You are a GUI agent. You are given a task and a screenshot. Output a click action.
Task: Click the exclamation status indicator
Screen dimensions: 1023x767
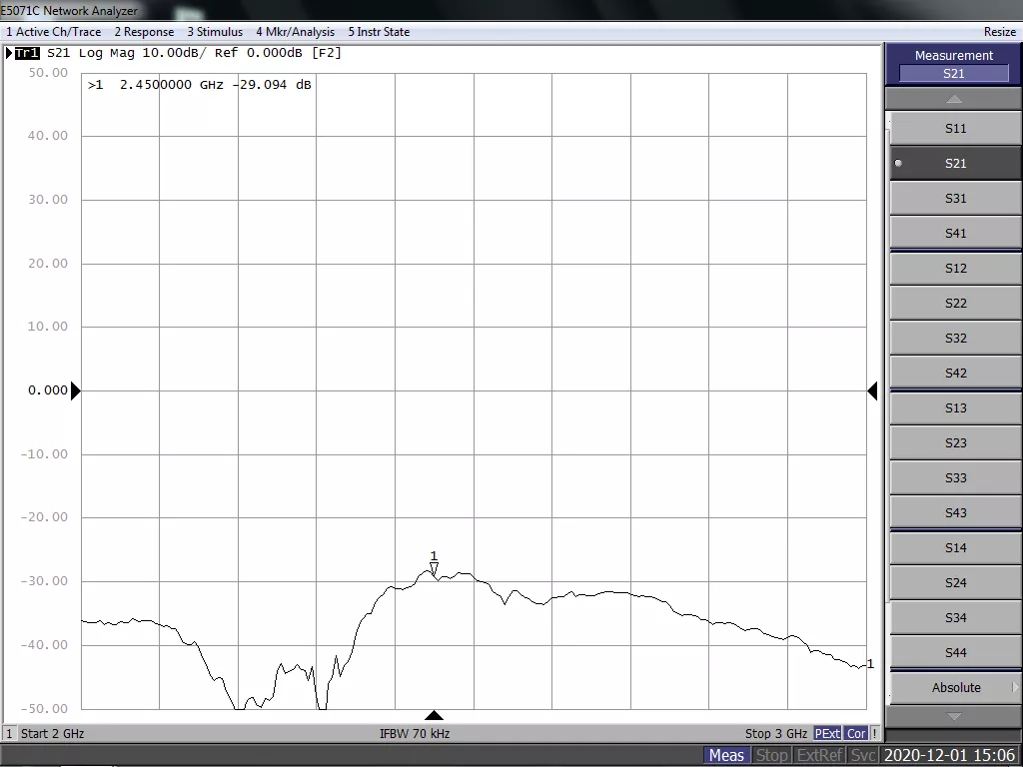(875, 733)
